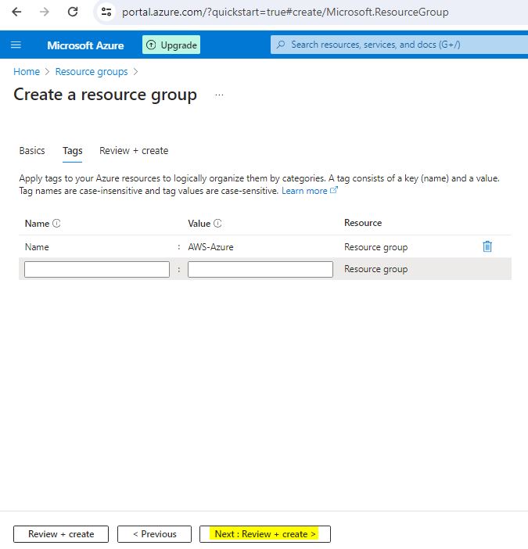Image resolution: width=528 pixels, height=549 pixels.
Task: Open the Review + create tab
Action: [134, 151]
